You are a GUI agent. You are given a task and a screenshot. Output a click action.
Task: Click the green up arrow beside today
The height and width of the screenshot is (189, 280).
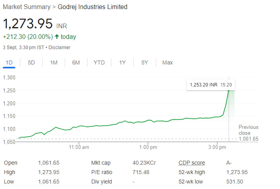point(57,37)
